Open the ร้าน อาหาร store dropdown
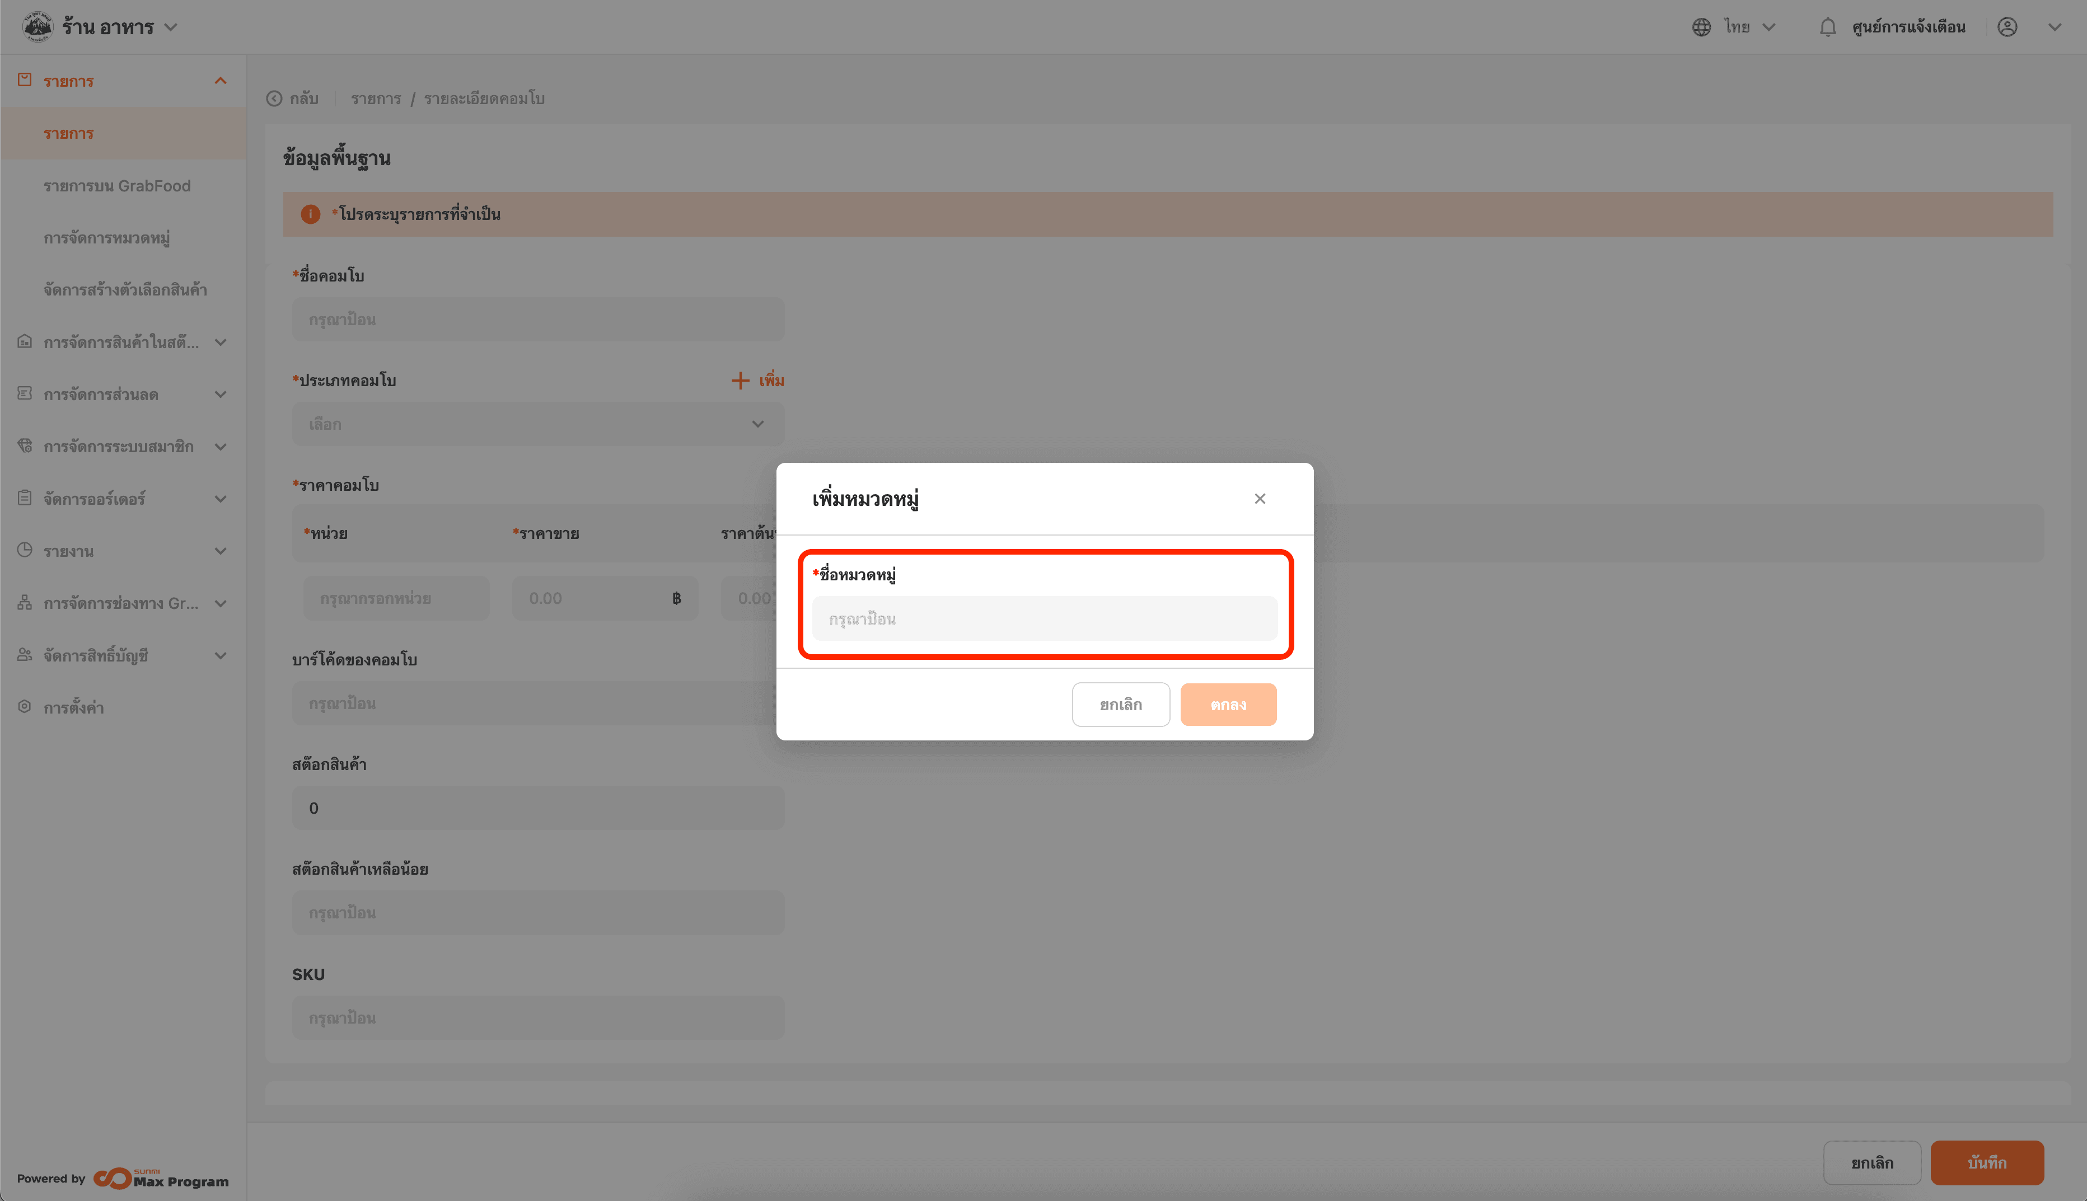 click(x=171, y=27)
